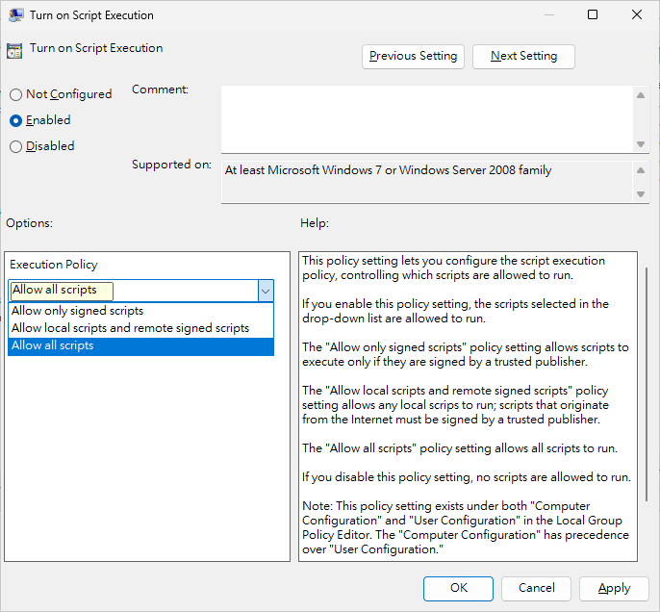Select the Disabled radio button
This screenshot has width=660, height=612.
pos(16,146)
